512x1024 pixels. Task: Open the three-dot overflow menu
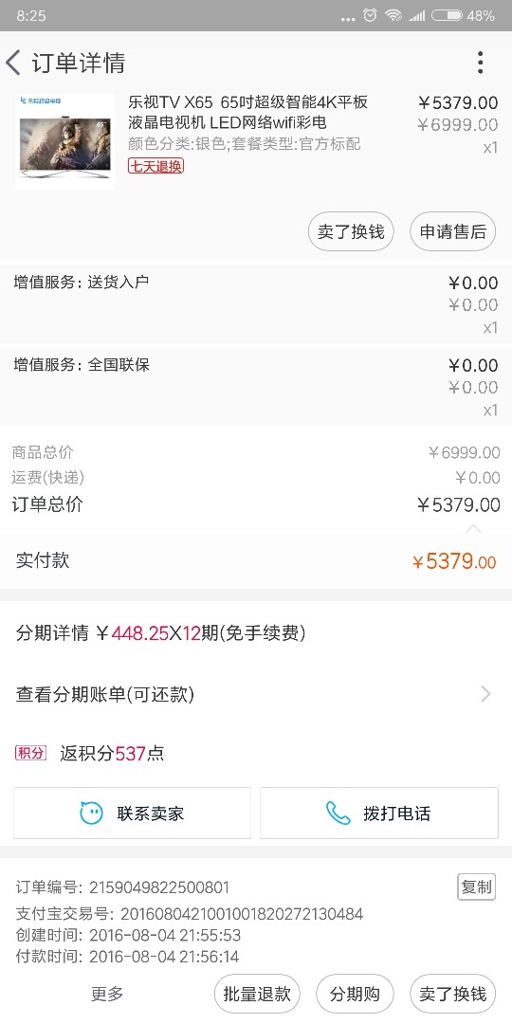click(x=480, y=63)
